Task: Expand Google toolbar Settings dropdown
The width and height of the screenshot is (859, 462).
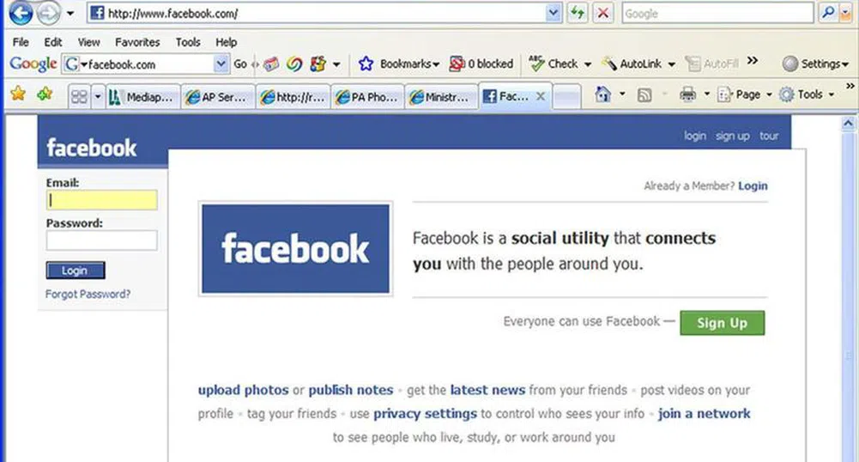Action: (816, 64)
